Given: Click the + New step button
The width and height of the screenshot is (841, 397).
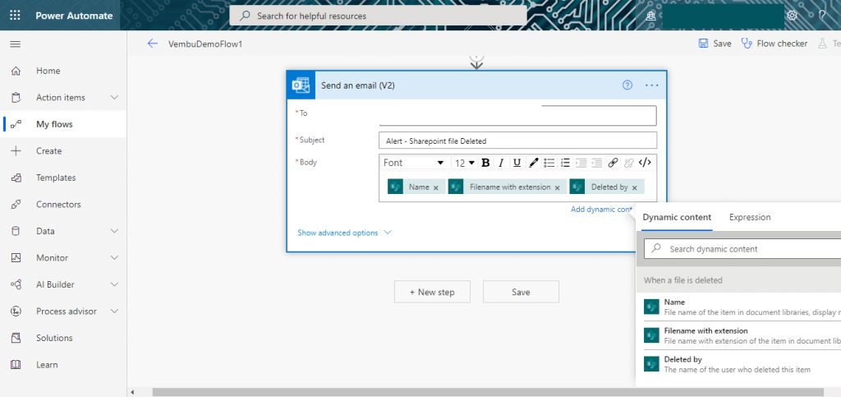Looking at the screenshot, I should point(432,292).
